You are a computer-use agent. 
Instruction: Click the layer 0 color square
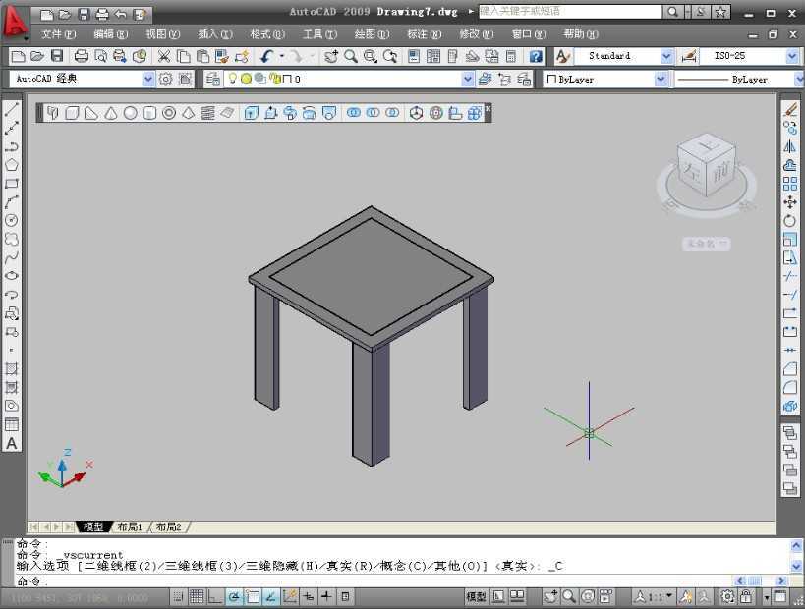287,79
